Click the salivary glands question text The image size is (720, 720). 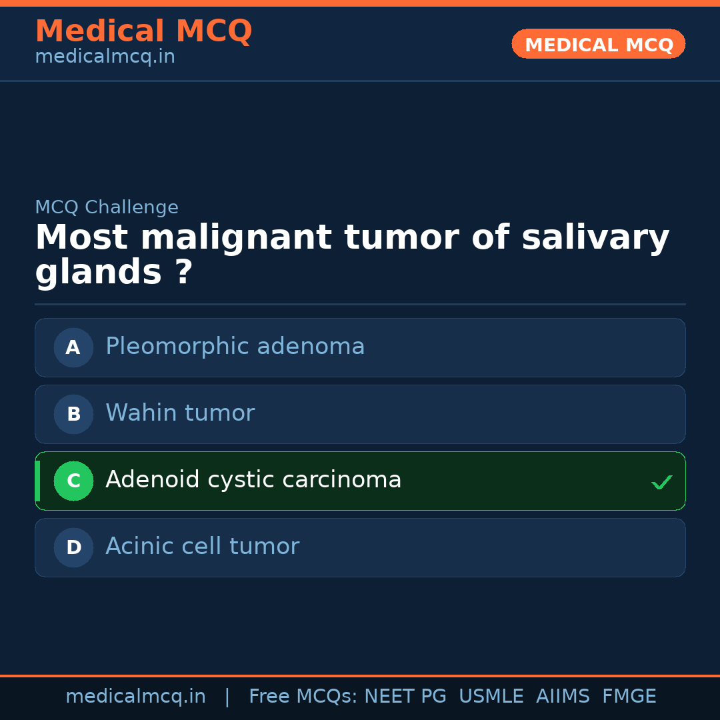(352, 255)
